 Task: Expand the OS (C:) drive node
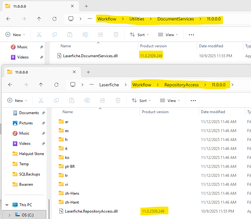pyautogui.click(x=9, y=215)
